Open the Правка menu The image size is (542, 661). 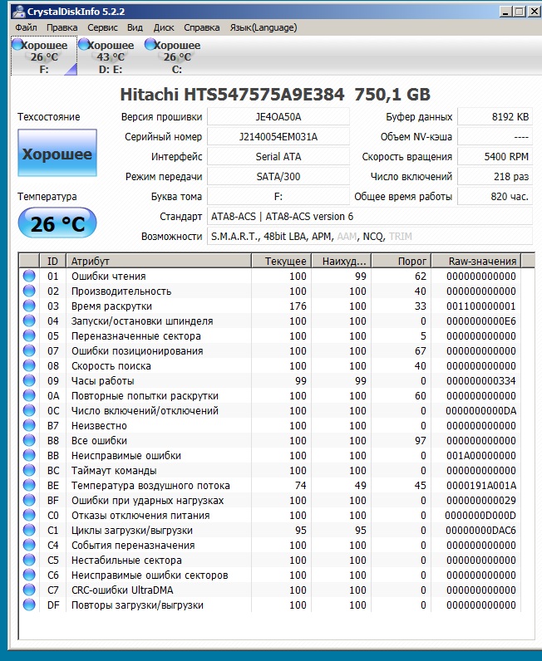pyautogui.click(x=62, y=27)
